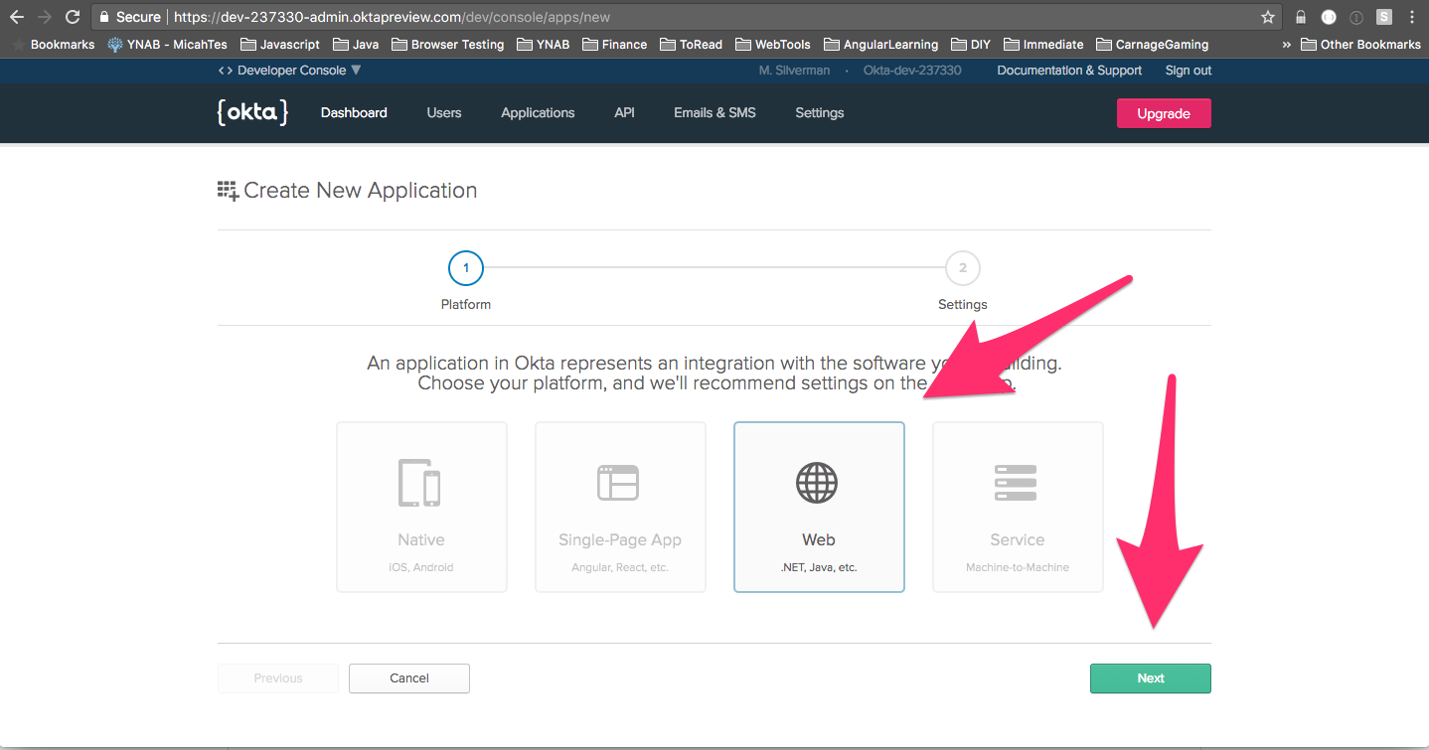Image resolution: width=1429 pixels, height=750 pixels.
Task: Click the M. Silverman user name
Action: point(794,71)
